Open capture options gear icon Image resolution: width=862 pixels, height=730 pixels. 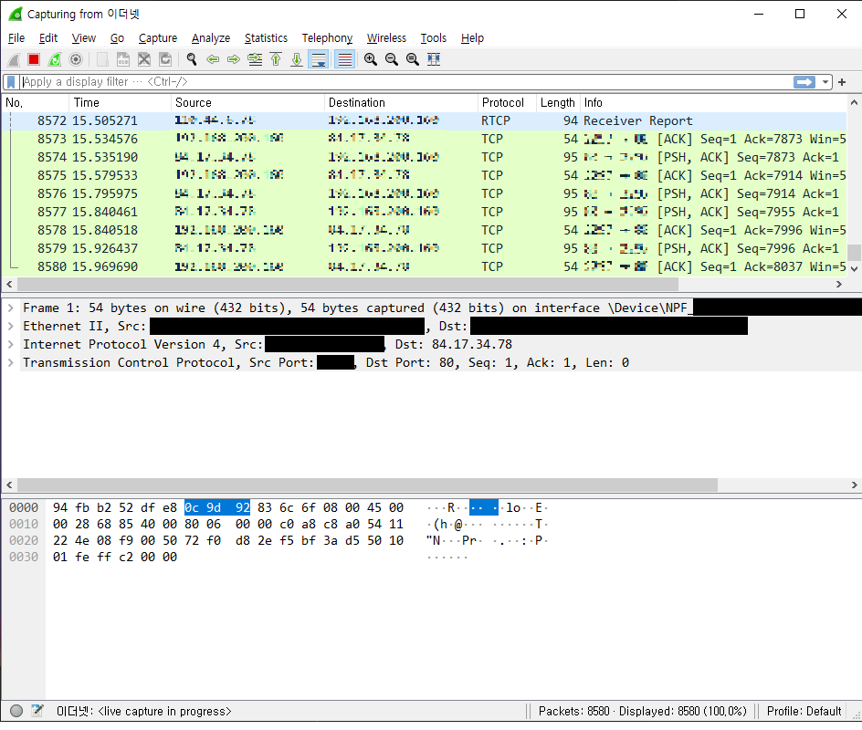pyautogui.click(x=76, y=59)
